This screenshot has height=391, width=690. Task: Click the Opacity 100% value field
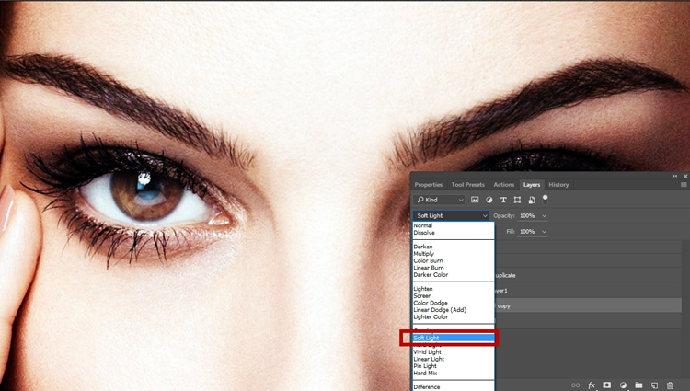(528, 216)
